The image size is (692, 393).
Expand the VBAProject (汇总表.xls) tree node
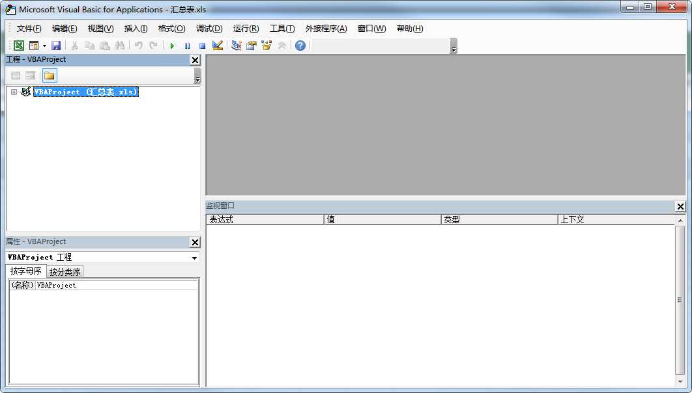(14, 92)
